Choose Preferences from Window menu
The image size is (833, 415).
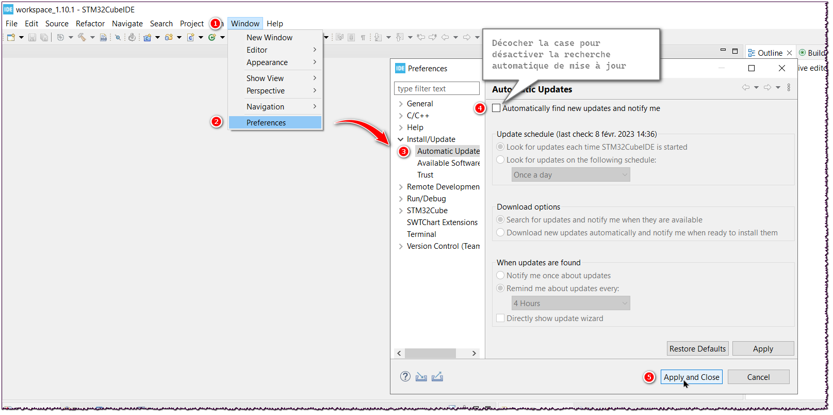(x=275, y=122)
